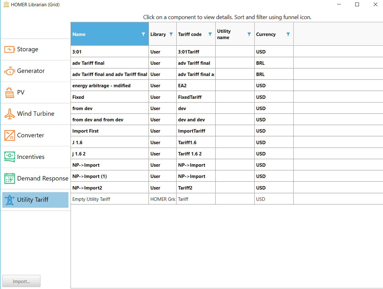Open the Library column filter funnel
383x289 pixels.
click(x=171, y=34)
